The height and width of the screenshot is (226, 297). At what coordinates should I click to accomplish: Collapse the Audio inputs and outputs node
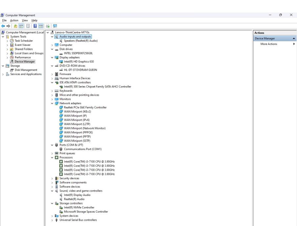[52, 37]
